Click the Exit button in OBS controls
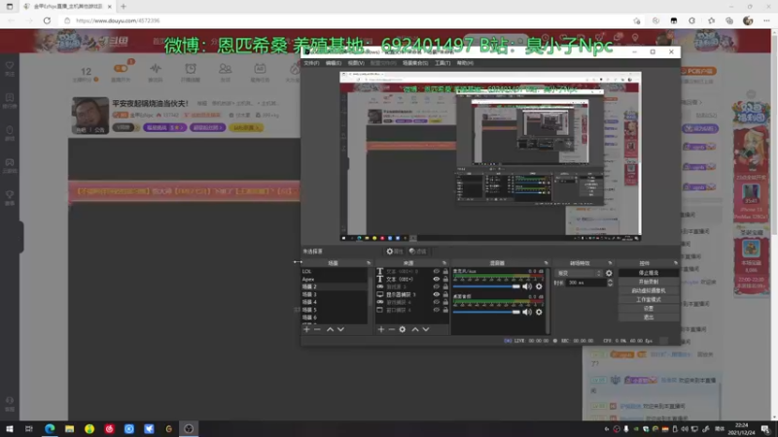The height and width of the screenshot is (437, 778). pos(649,318)
